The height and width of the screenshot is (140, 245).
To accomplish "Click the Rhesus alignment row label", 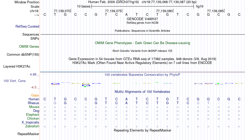I will click(x=34, y=103).
